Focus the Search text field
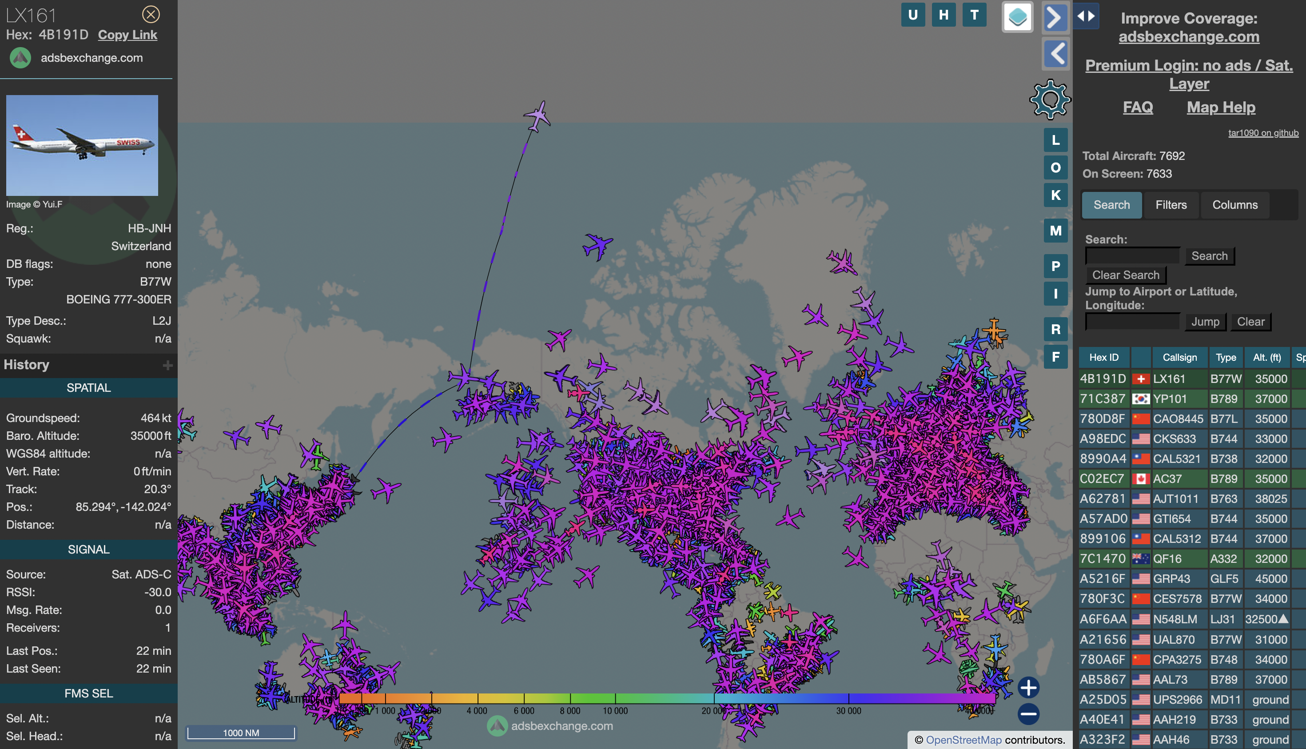Screen dimensions: 1306x749 (x=1132, y=256)
